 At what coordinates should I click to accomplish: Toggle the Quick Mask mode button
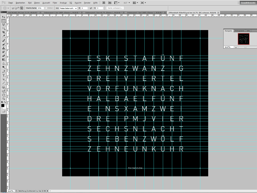coord(4,111)
